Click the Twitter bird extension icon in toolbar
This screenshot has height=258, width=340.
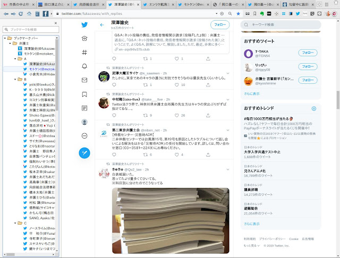pyautogui.click(x=297, y=14)
